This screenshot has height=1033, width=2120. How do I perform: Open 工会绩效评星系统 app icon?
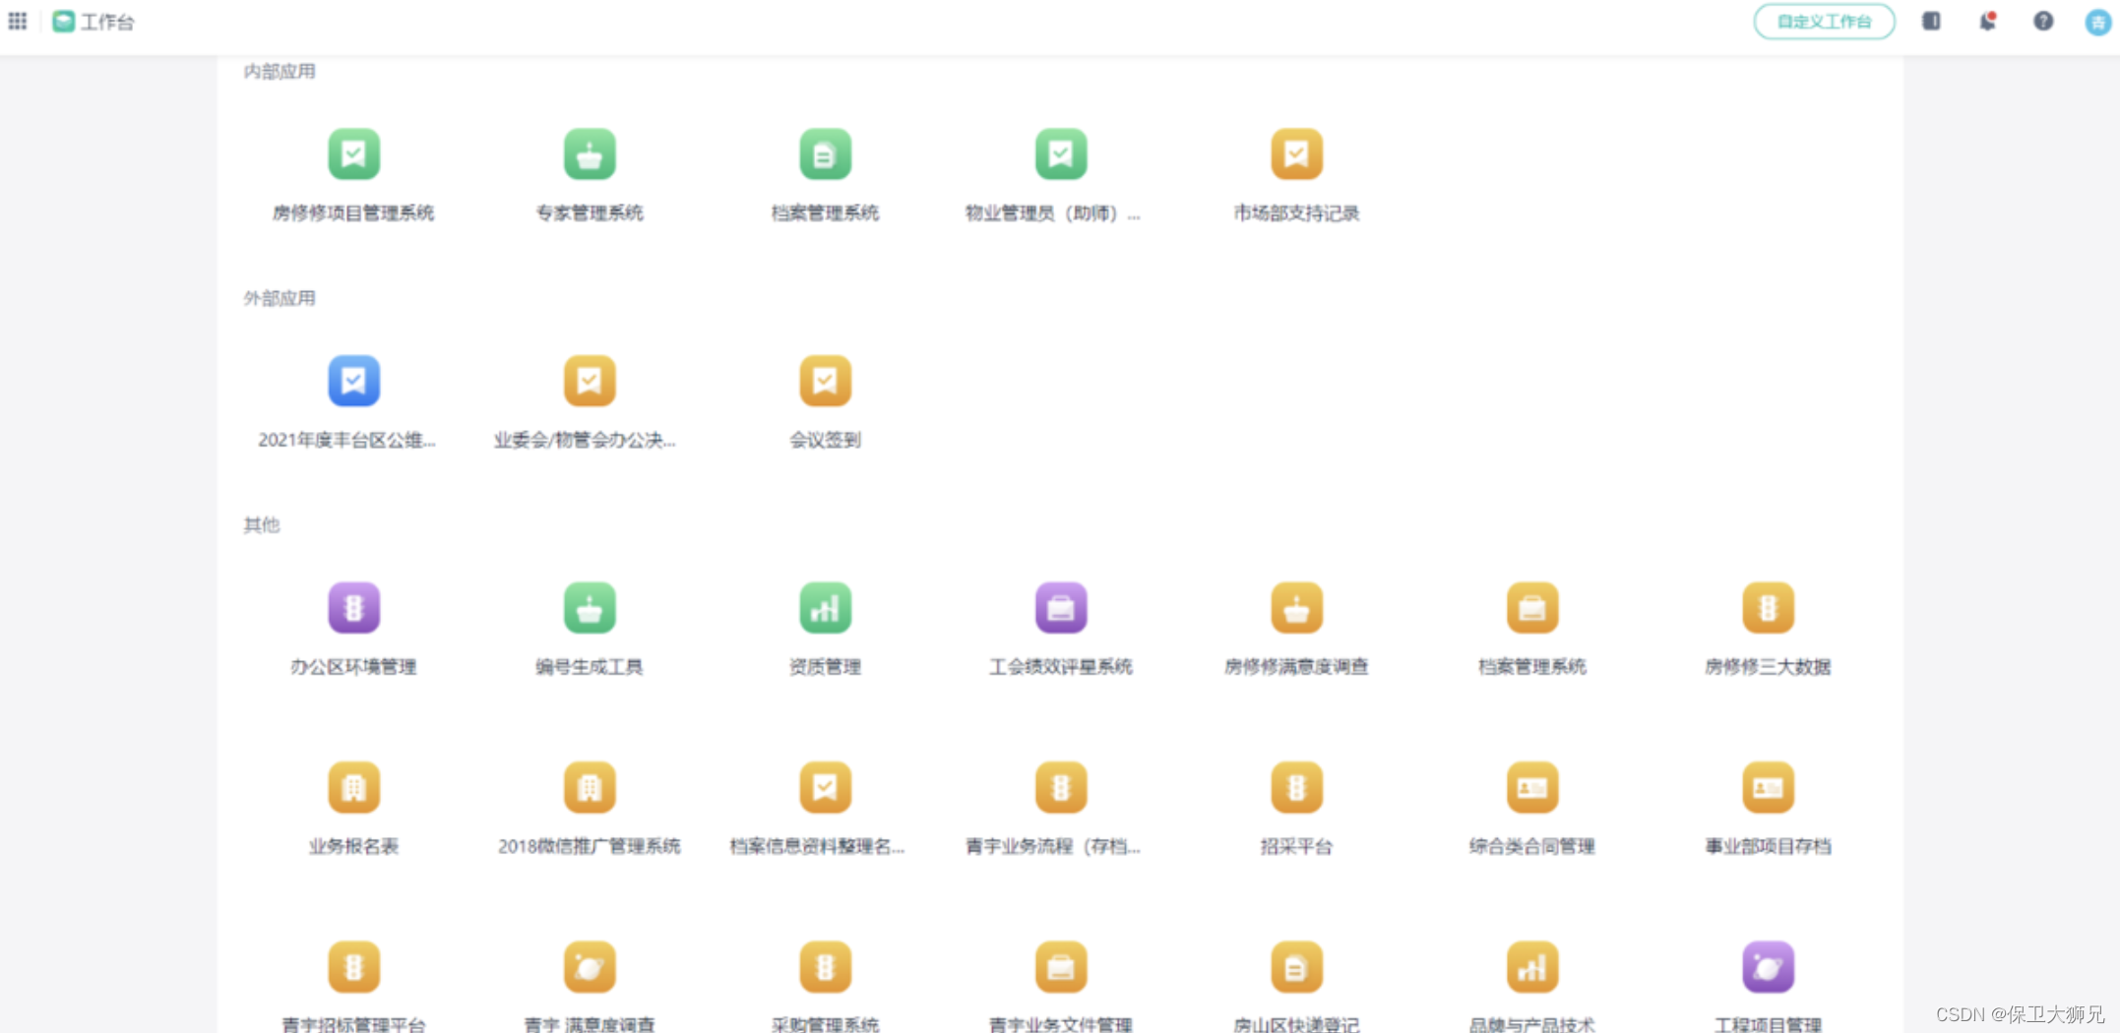click(x=1061, y=608)
